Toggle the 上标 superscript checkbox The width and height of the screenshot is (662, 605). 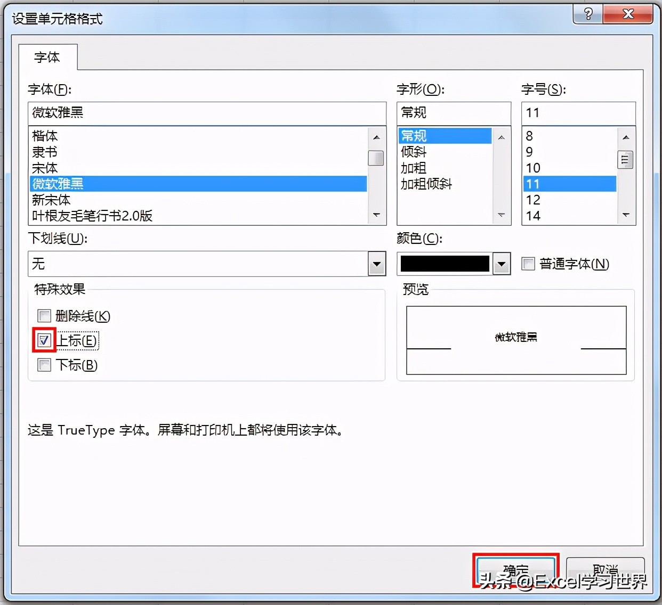pos(44,340)
